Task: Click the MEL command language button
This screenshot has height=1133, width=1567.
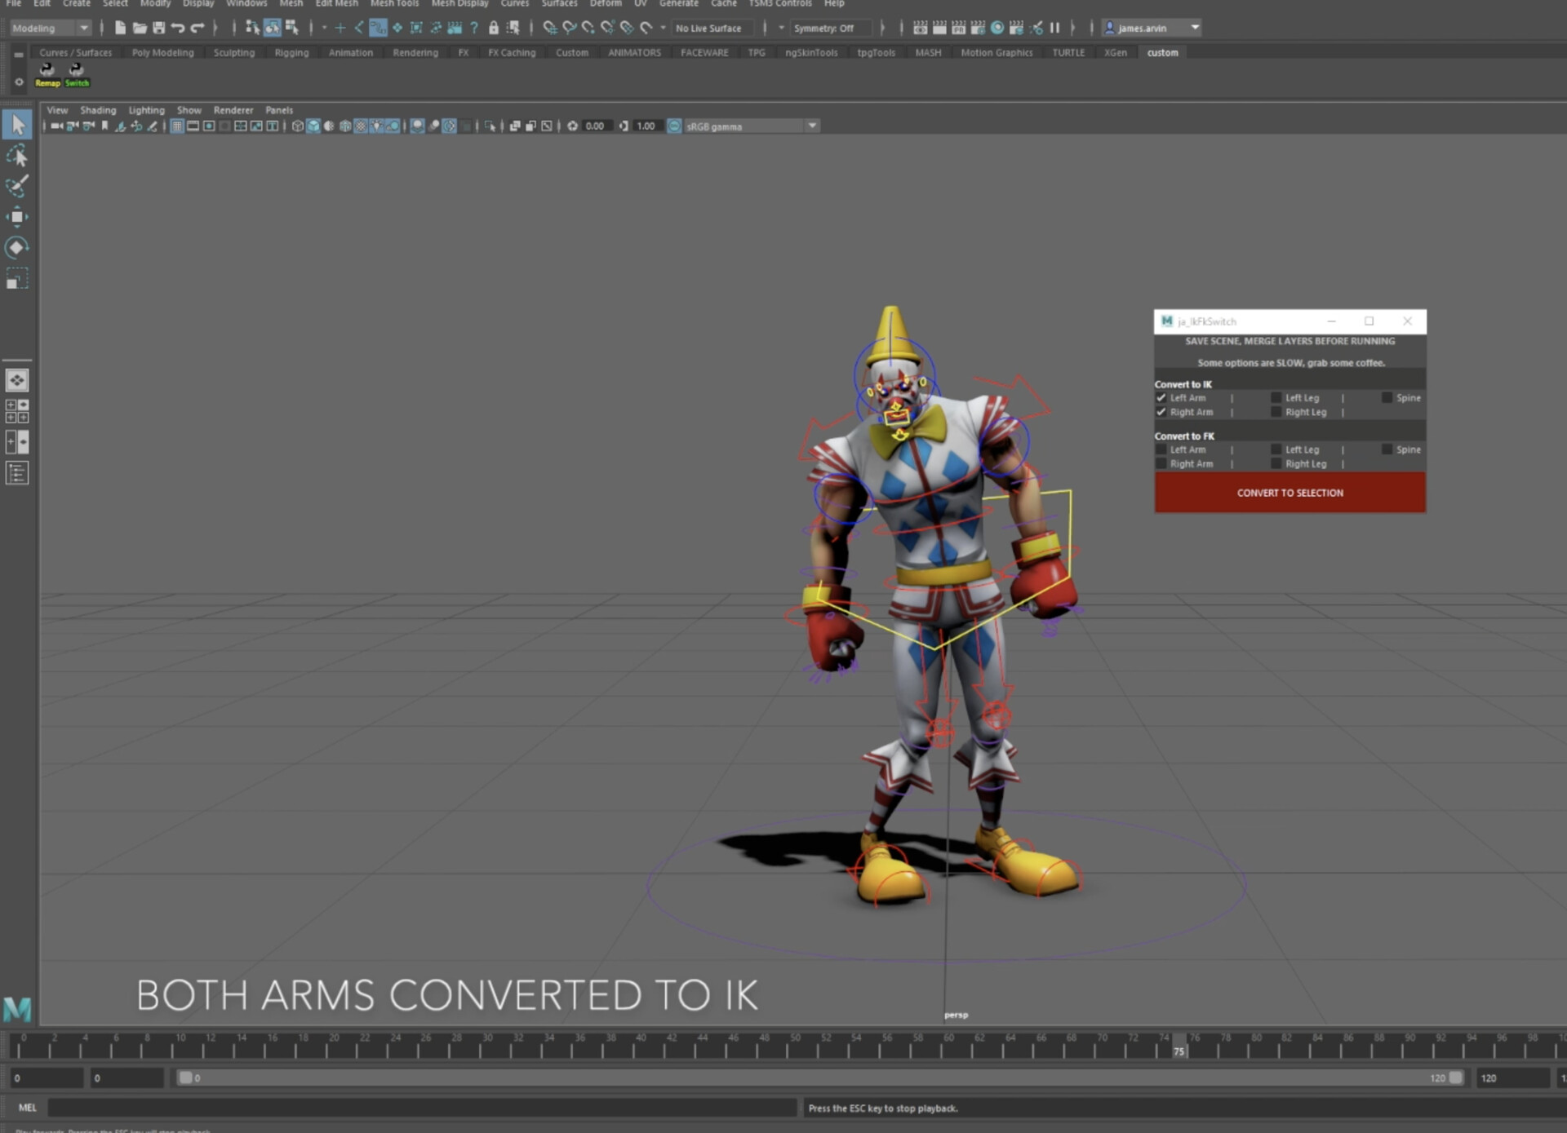Action: 28,1108
